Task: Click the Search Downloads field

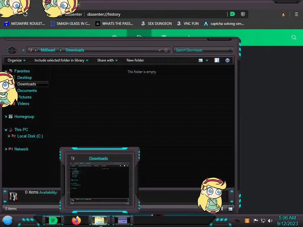Action: (203, 50)
